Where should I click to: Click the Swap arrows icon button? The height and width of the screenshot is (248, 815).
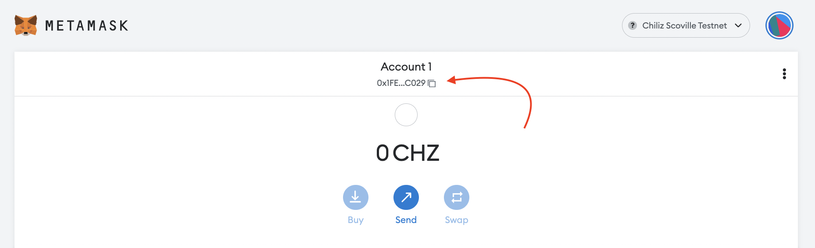click(x=457, y=198)
